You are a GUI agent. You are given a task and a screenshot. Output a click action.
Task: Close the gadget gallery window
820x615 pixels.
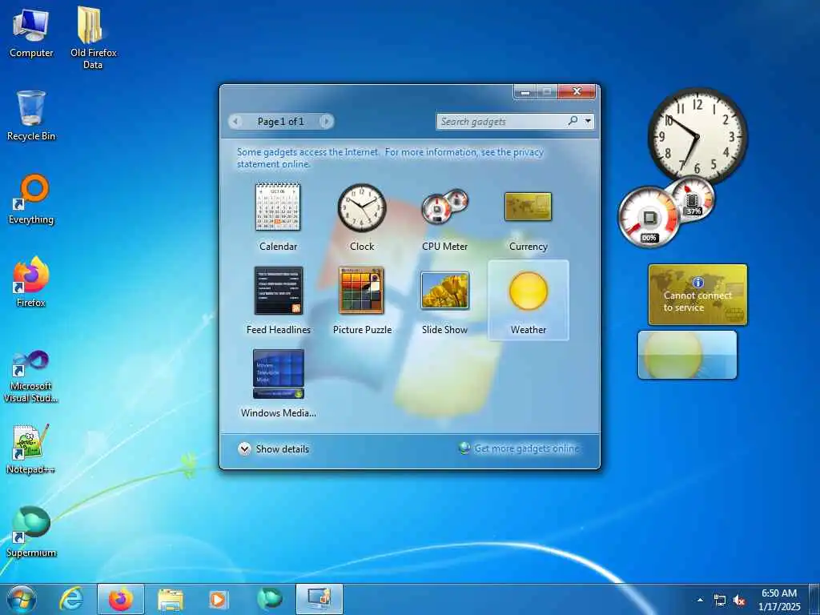[x=577, y=91]
